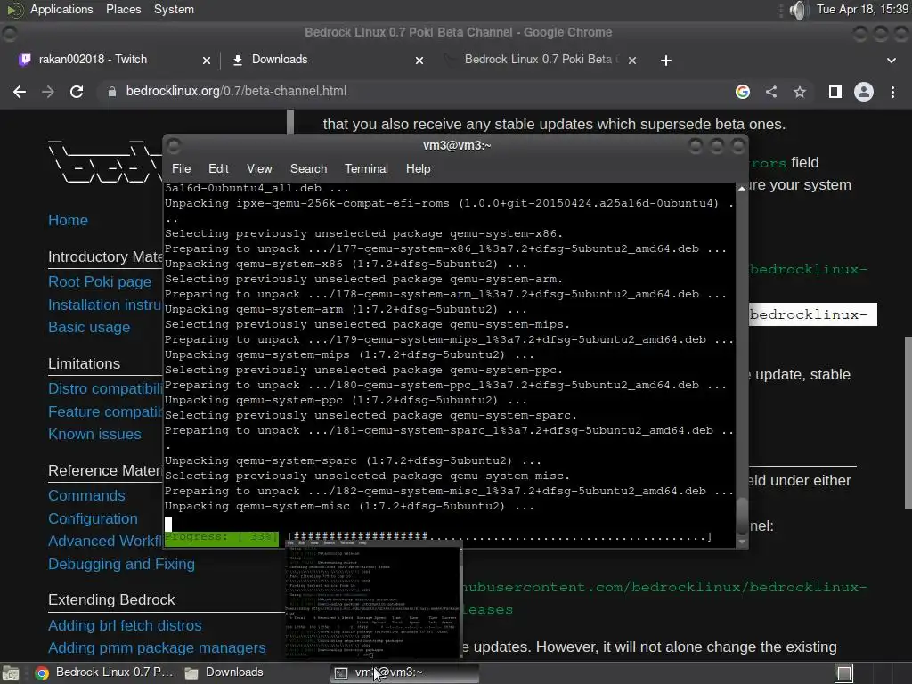Image resolution: width=912 pixels, height=684 pixels.
Task: Open the Terminal menu in the terminal window
Action: [366, 168]
